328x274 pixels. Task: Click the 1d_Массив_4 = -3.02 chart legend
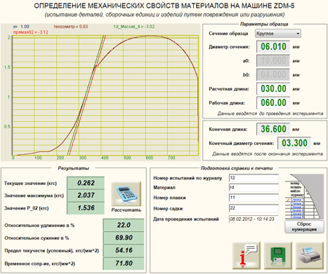click(134, 27)
